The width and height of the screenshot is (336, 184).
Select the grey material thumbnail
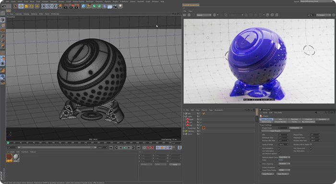[x=16, y=158]
